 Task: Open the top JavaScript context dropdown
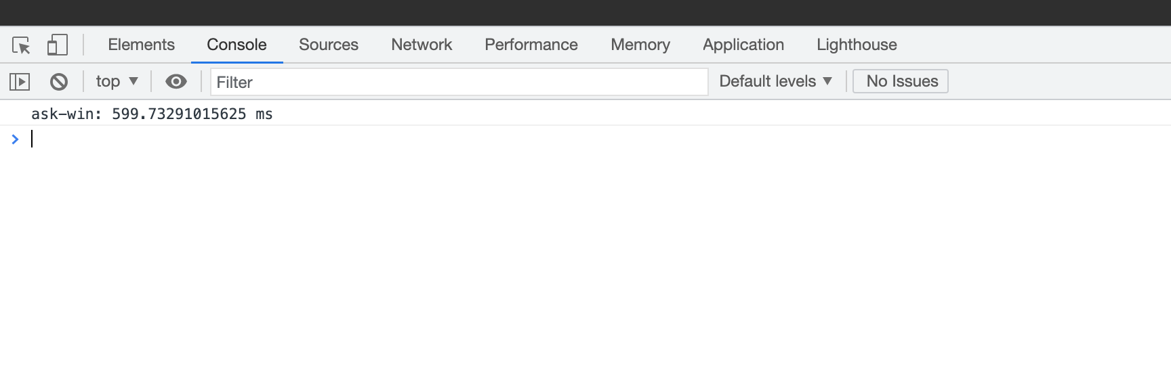117,82
